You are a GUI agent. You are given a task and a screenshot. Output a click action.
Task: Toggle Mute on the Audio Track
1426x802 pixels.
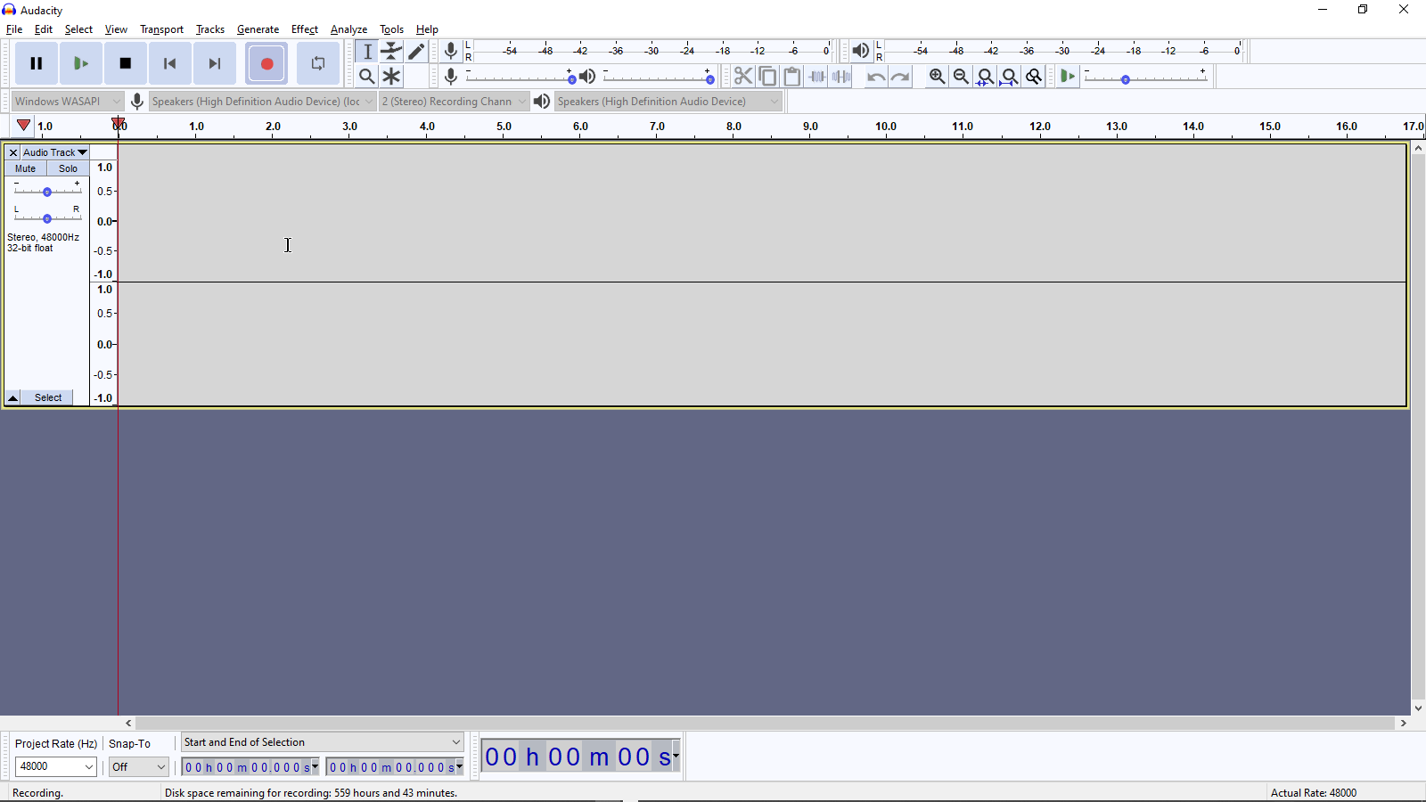pos(26,168)
